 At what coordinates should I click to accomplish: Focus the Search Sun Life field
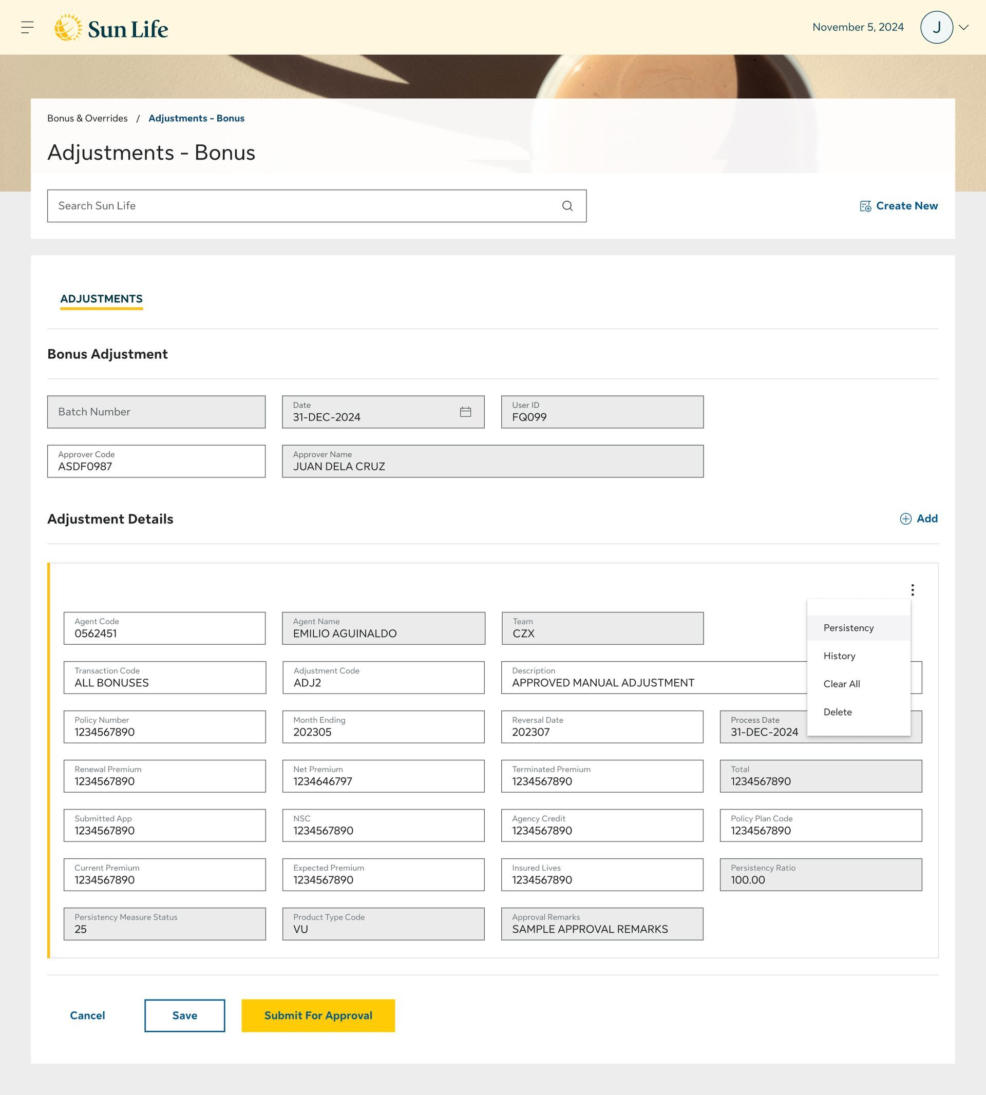coord(304,206)
